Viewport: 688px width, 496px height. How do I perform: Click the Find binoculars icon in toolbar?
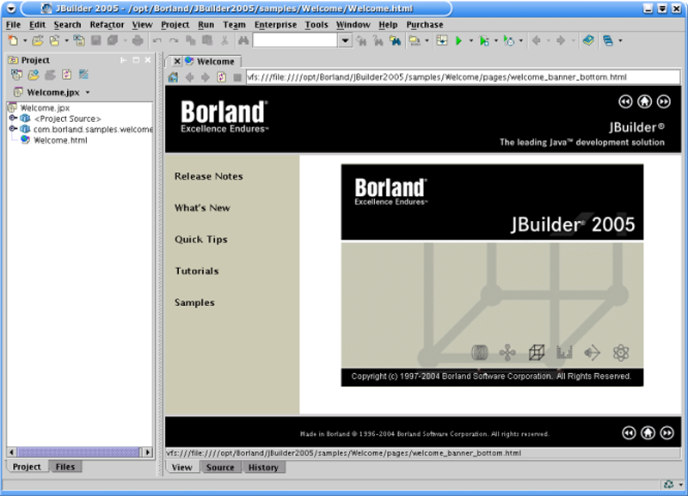pos(243,40)
